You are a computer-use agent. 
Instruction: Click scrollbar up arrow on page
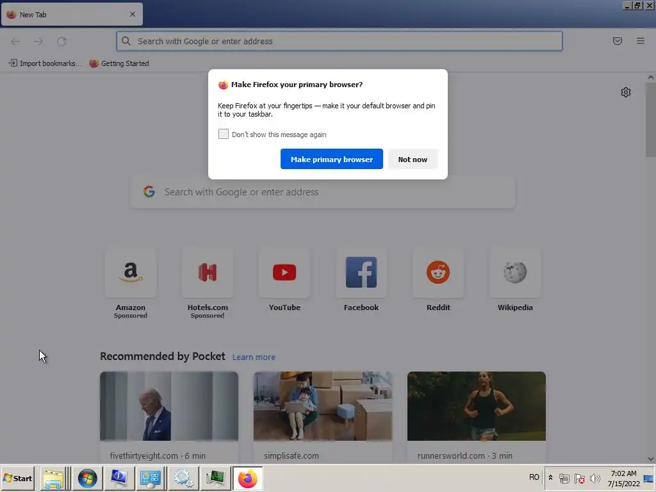point(651,78)
